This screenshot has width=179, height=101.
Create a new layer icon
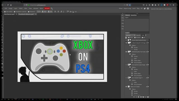pos(145,97)
